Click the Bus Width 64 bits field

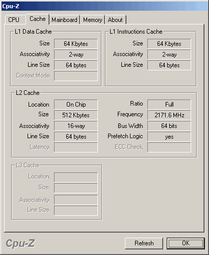[169, 126]
